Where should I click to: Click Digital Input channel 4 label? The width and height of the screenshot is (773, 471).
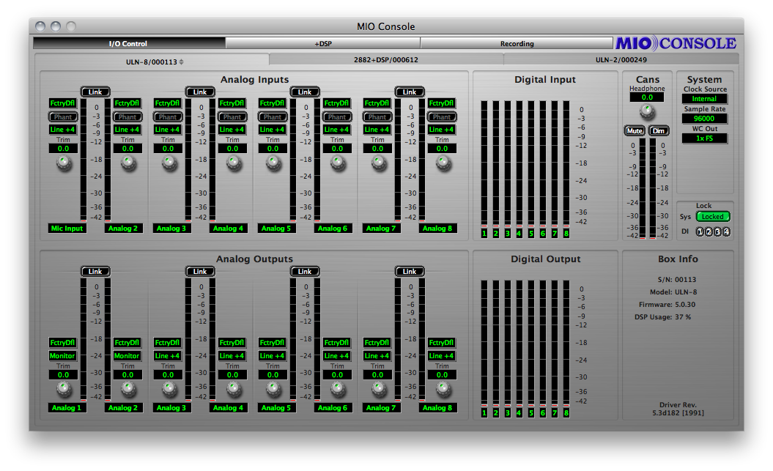click(519, 234)
